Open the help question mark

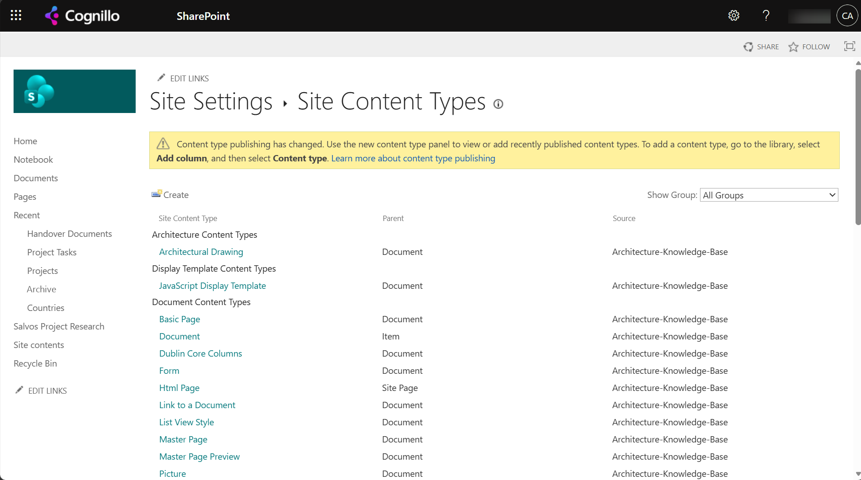(766, 16)
